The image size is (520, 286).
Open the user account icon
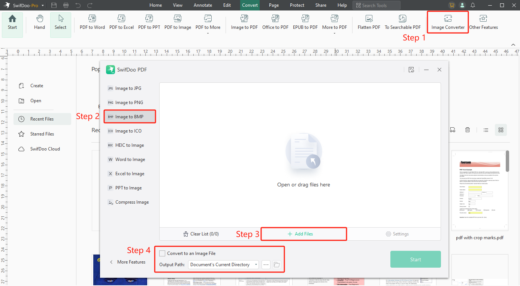click(x=462, y=5)
